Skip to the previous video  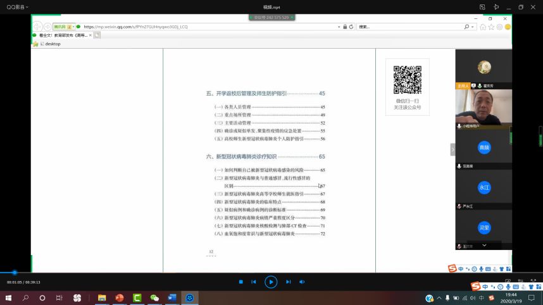[254, 282]
